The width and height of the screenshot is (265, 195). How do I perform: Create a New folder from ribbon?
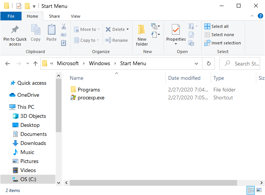[142, 35]
